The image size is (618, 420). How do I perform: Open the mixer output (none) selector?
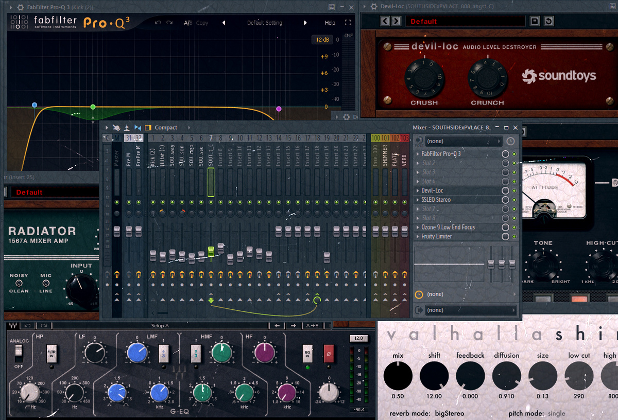tap(471, 310)
